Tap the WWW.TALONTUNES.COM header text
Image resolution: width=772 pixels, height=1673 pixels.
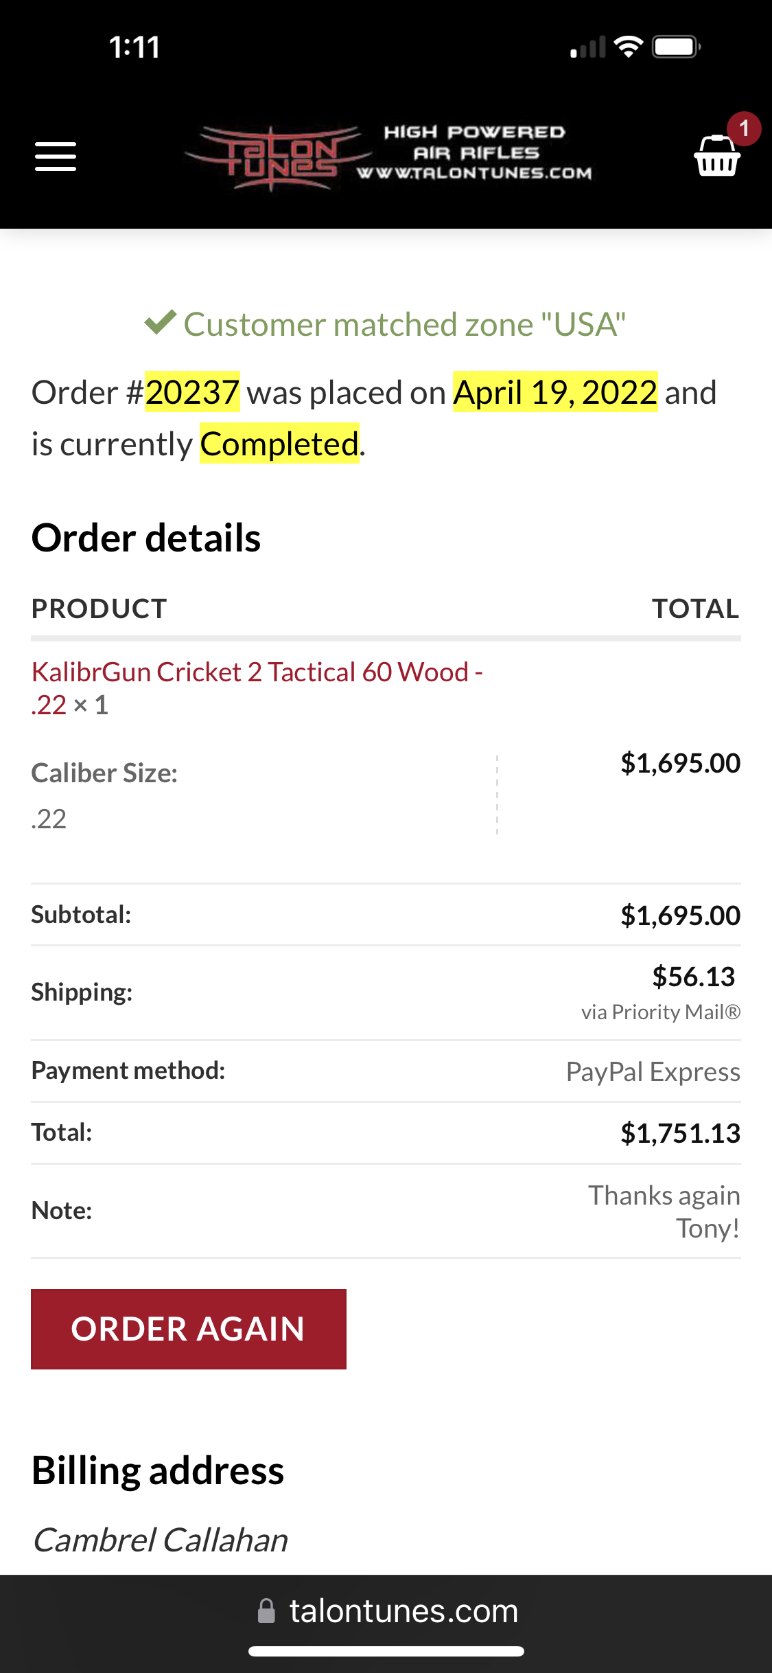(x=474, y=173)
